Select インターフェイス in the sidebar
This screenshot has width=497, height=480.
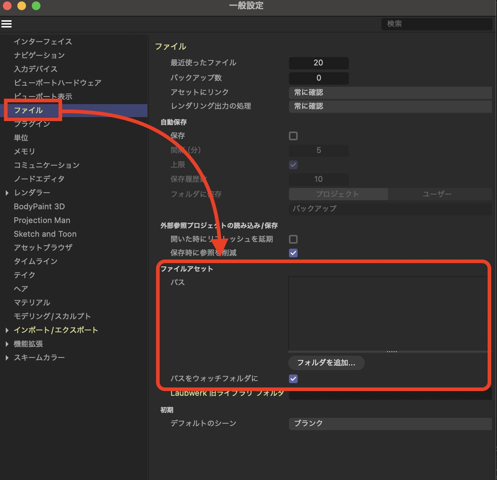coord(43,42)
